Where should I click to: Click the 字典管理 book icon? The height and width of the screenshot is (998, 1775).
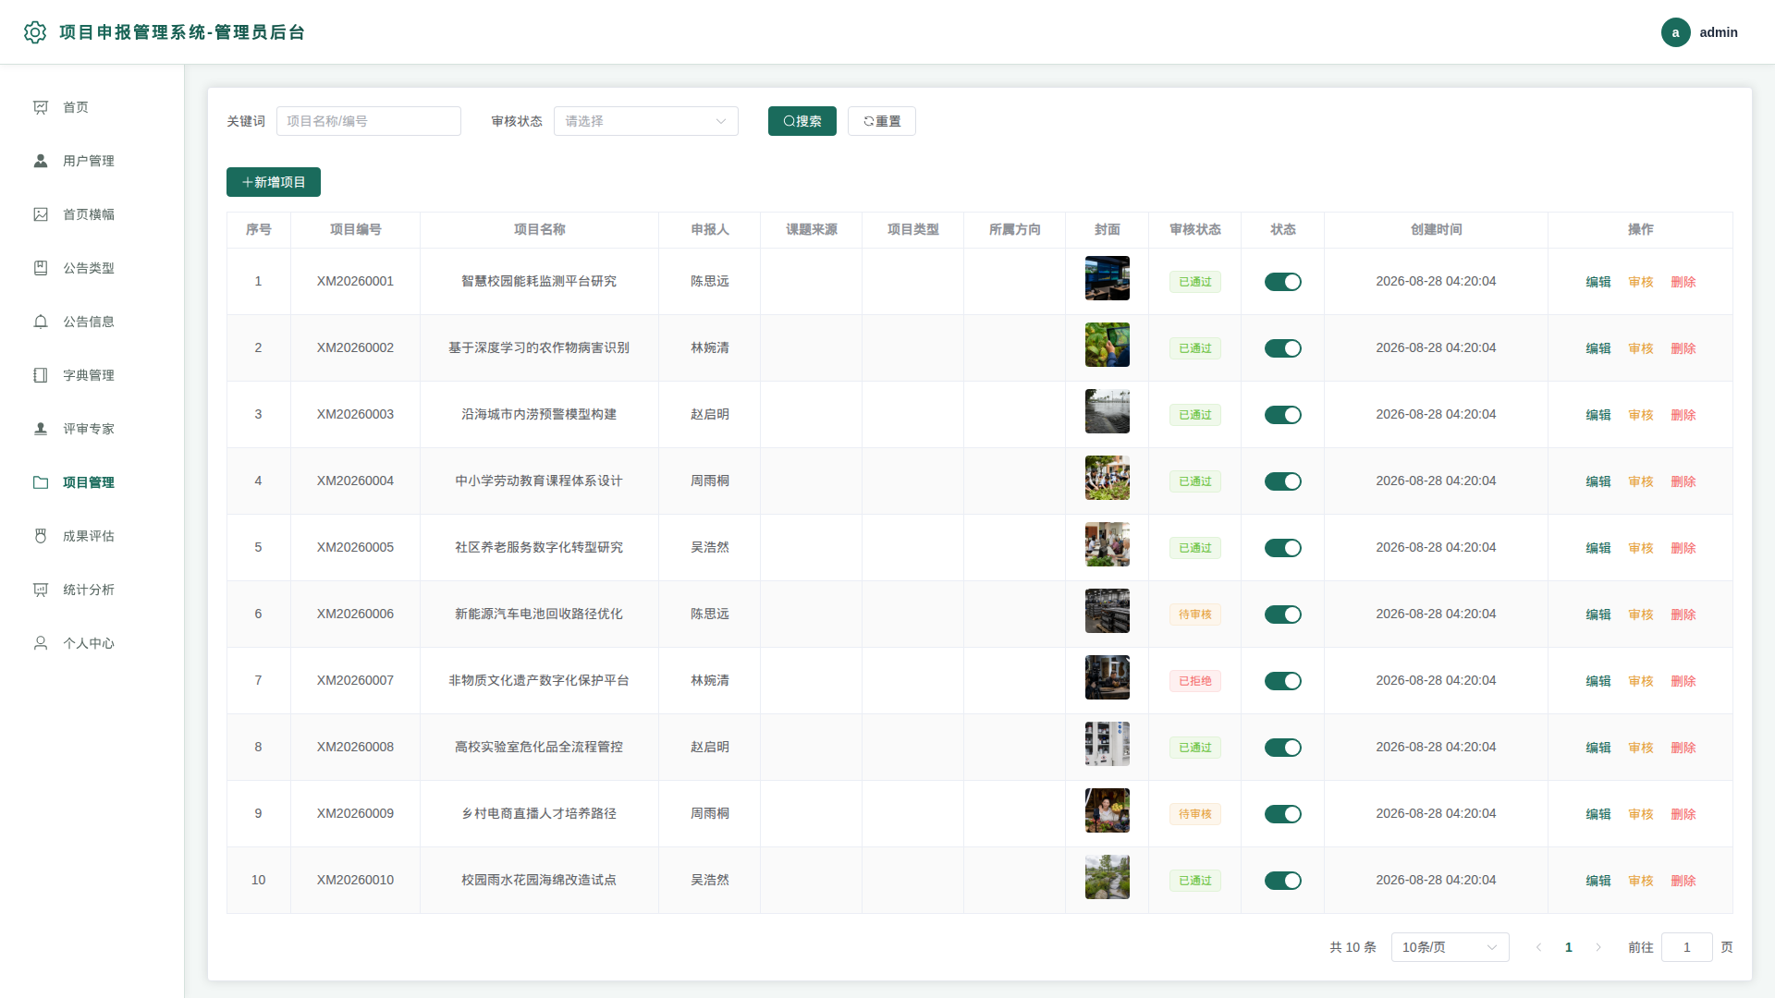tap(41, 375)
